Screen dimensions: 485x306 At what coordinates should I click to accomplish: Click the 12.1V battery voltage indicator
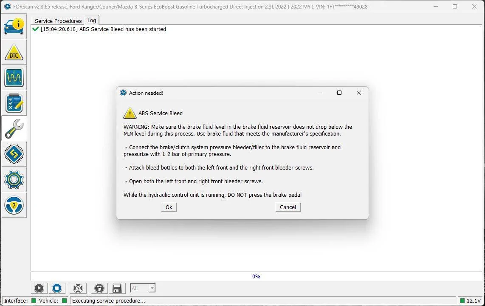coord(471,300)
